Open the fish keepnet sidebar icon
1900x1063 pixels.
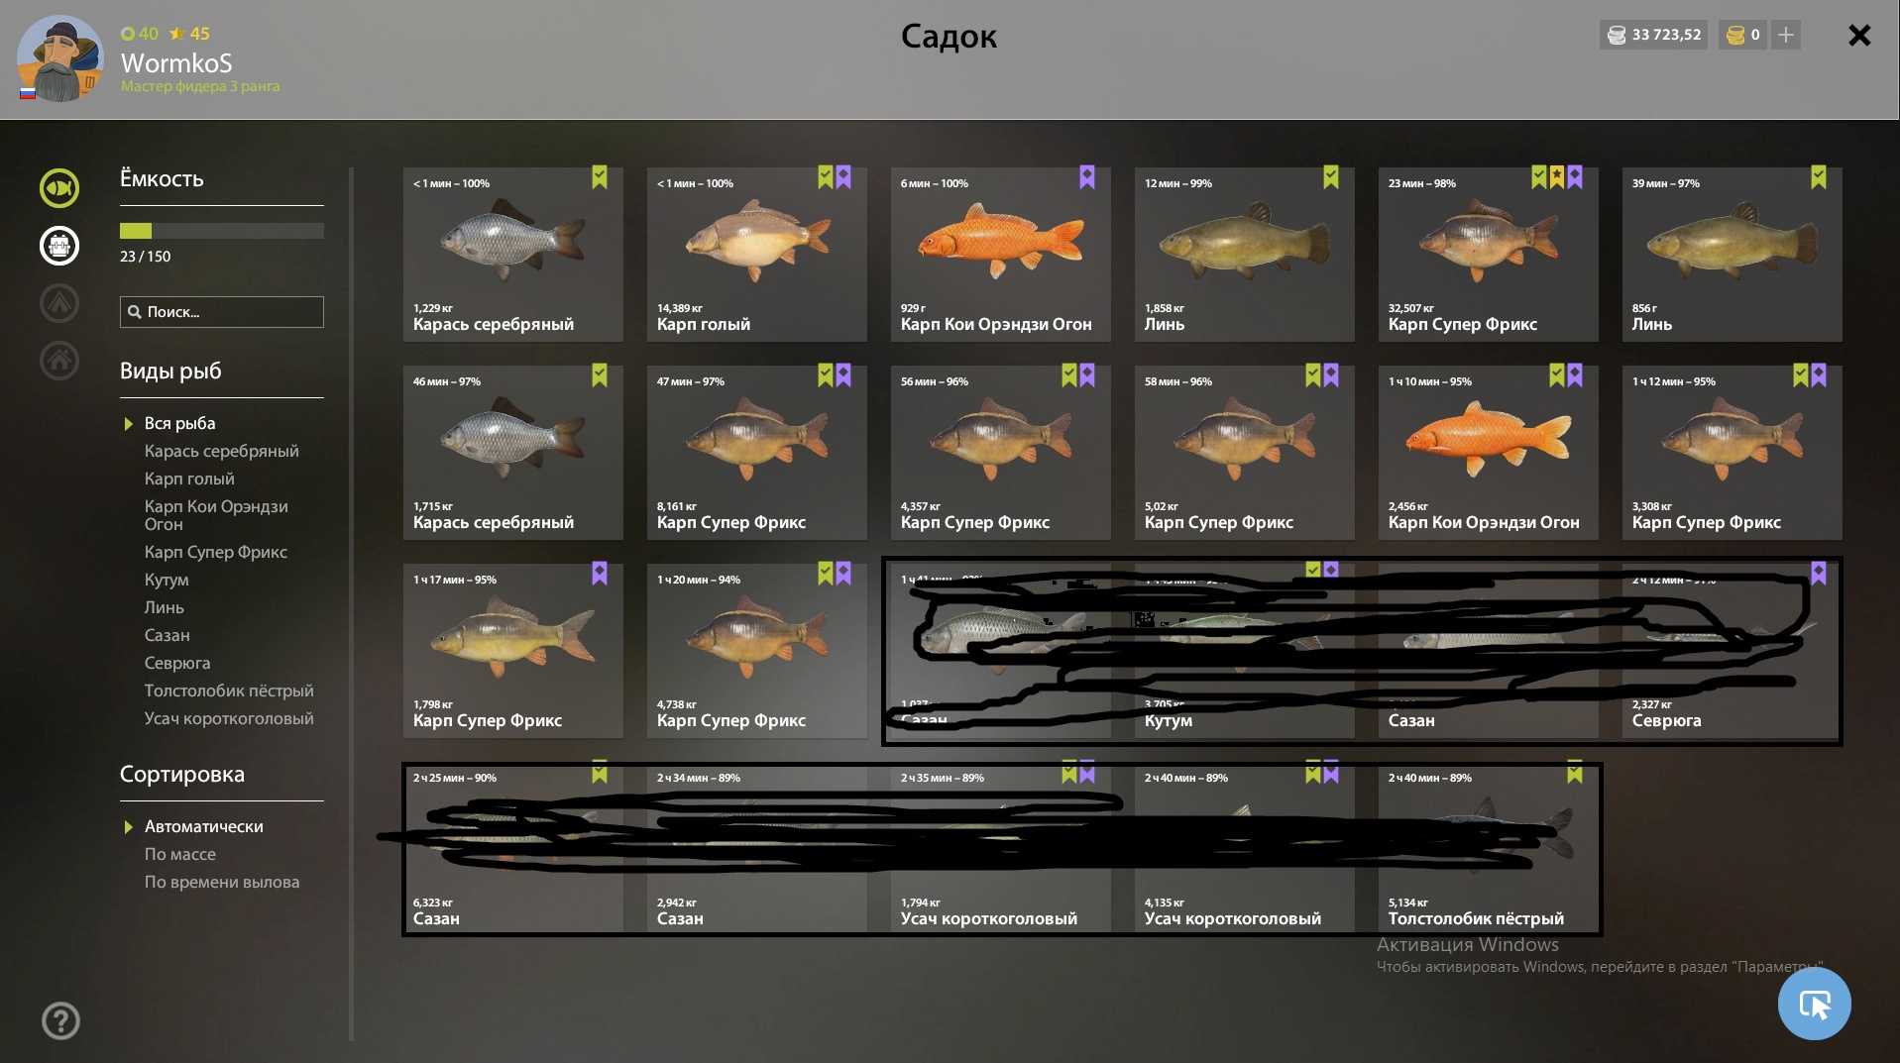59,188
